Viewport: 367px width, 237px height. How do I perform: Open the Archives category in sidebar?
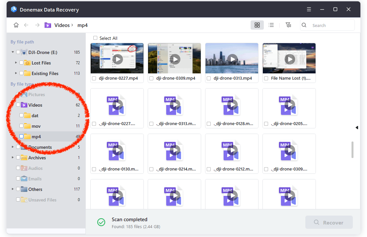click(x=37, y=158)
